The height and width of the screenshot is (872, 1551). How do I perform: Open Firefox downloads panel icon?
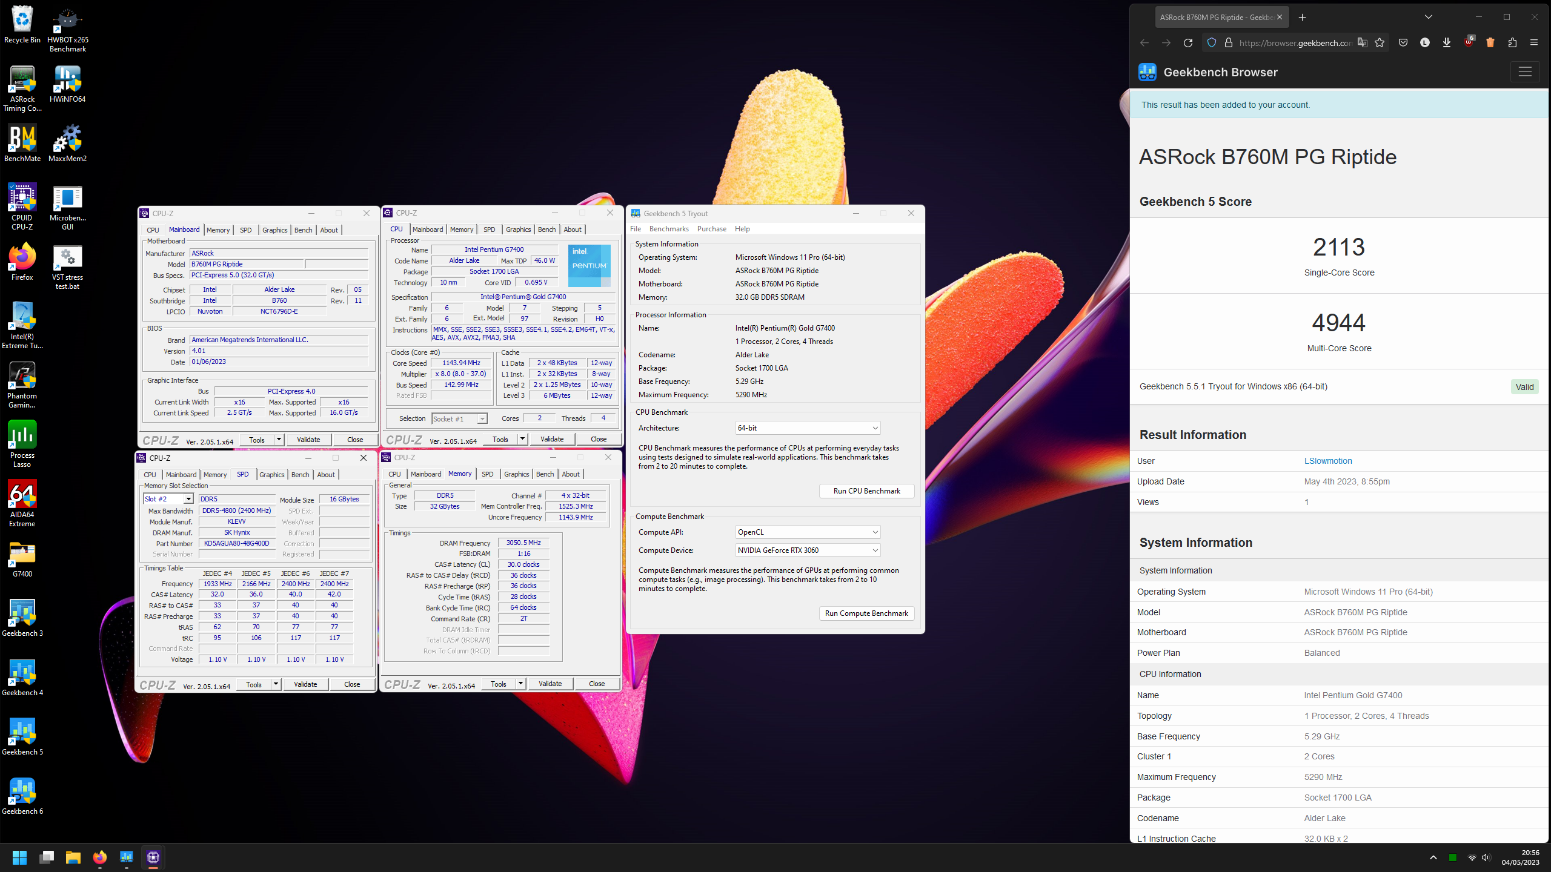(x=1447, y=43)
